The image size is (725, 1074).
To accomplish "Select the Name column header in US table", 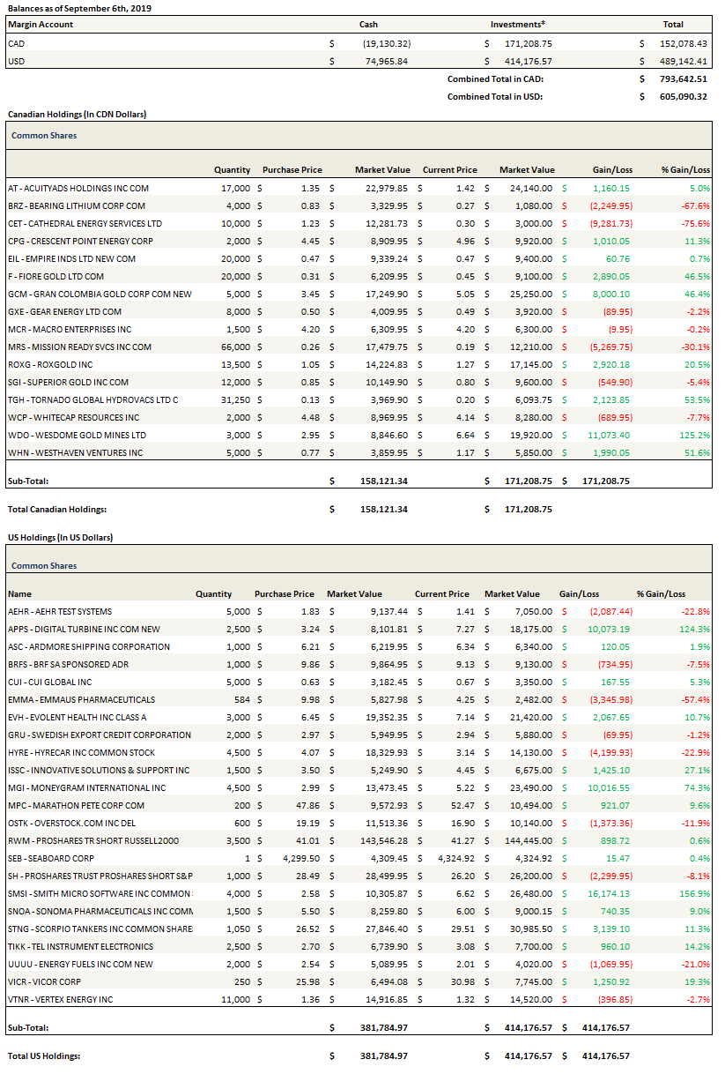I will [x=19, y=593].
